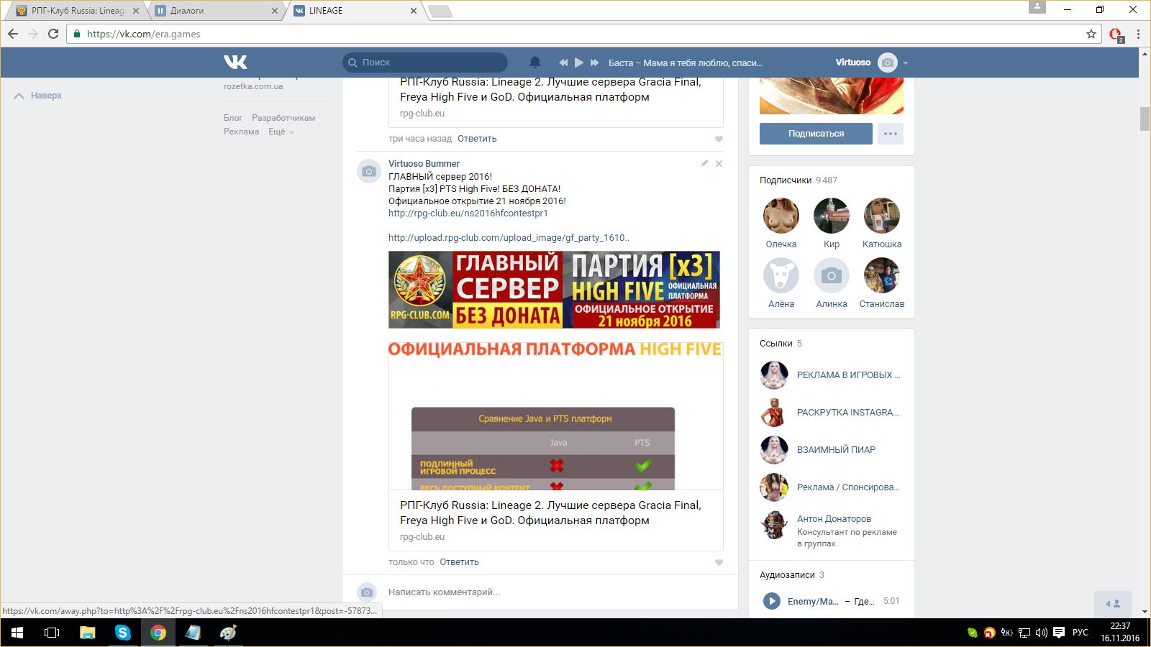The image size is (1151, 647).
Task: Open subscriber Кир's avatar
Action: (832, 216)
